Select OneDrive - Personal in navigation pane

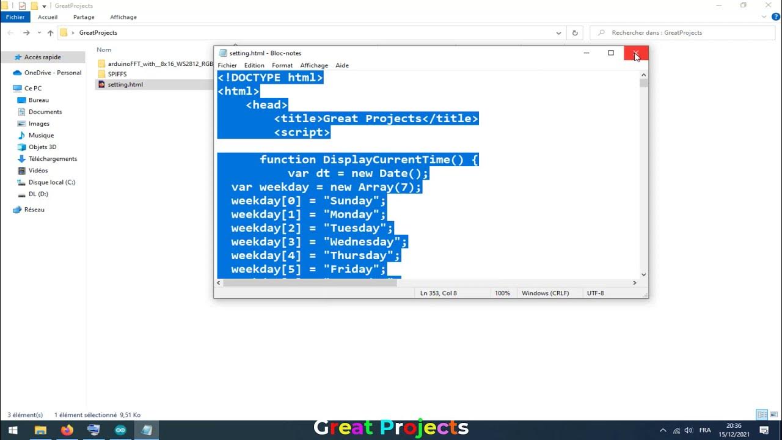pos(53,73)
